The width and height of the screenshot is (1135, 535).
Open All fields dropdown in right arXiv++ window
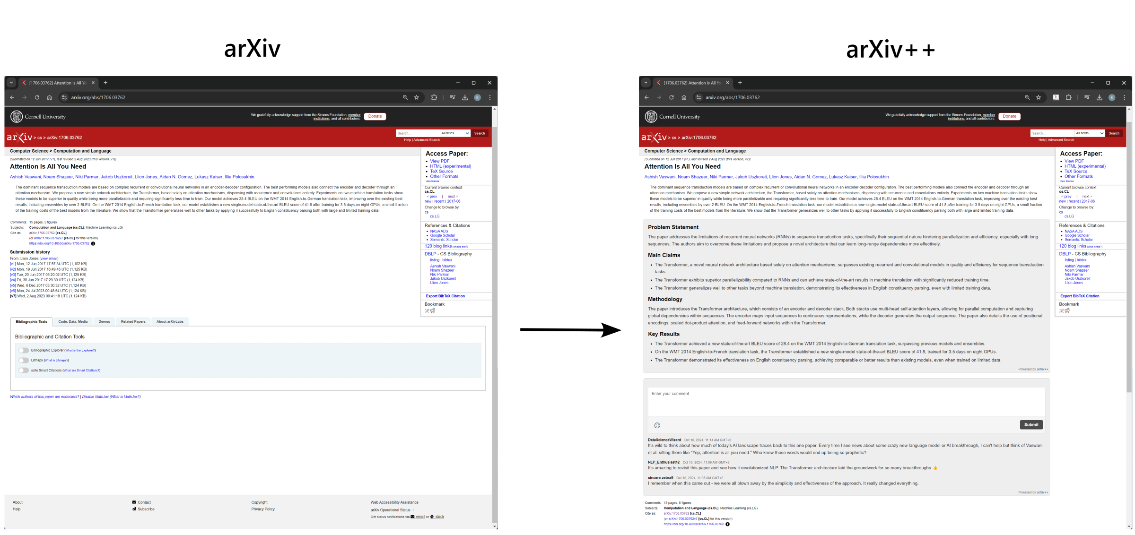click(x=1090, y=133)
